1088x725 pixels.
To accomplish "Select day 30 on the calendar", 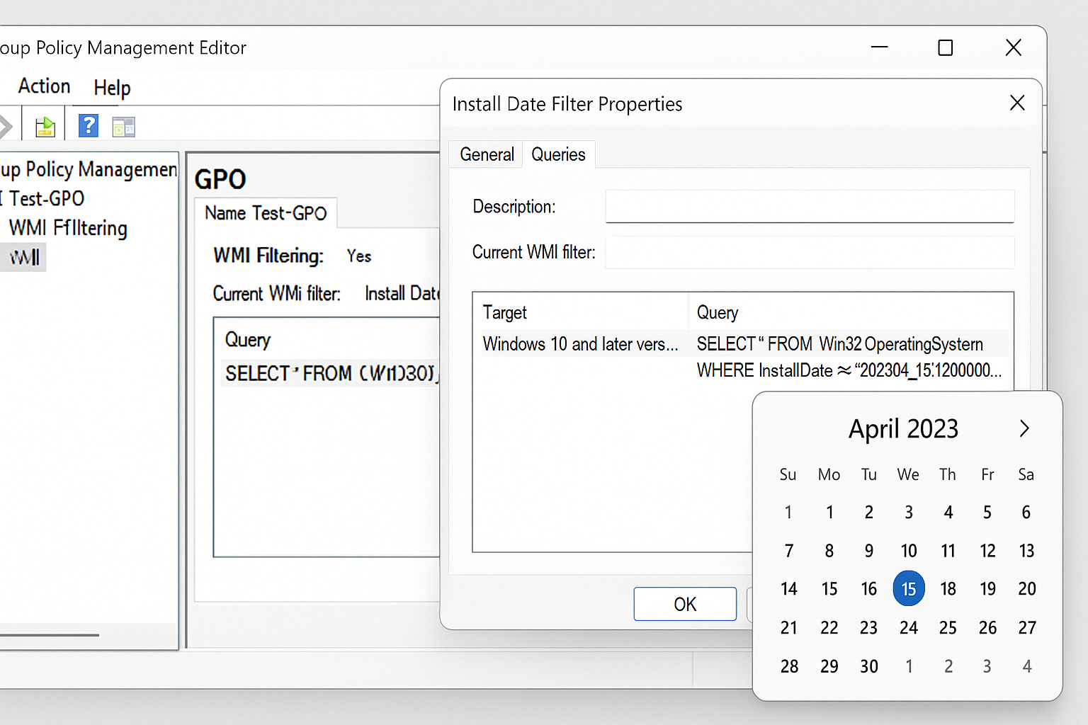I will tap(868, 666).
